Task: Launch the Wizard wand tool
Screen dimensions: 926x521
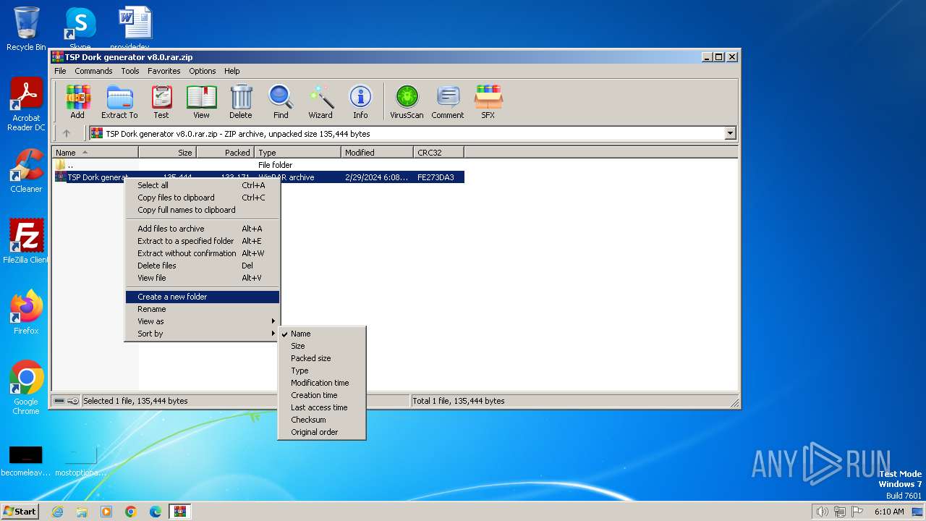Action: point(320,101)
